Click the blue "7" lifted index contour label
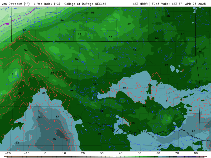The image size is (211, 158). coord(16,21)
